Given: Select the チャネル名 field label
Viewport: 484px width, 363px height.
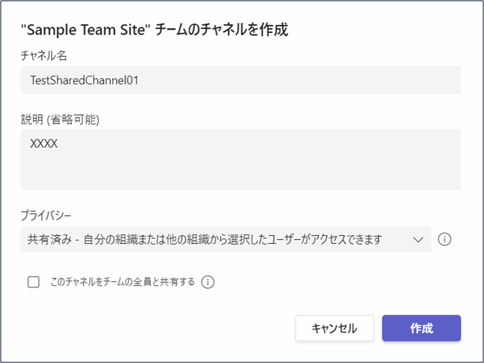Looking at the screenshot, I should point(43,56).
